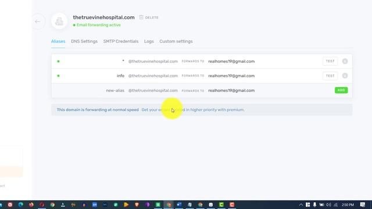Click realhomes19@gmail.com in the catch-all row
The width and height of the screenshot is (372, 209).
point(231,62)
